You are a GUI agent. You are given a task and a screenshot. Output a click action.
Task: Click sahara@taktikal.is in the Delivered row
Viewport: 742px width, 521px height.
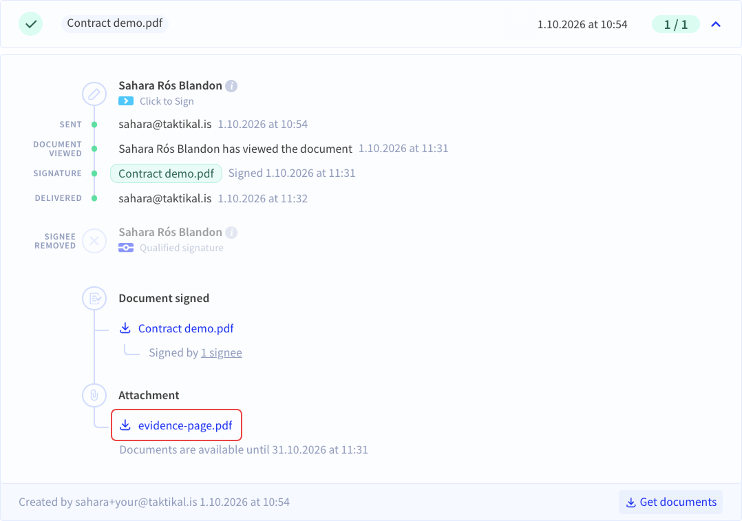point(165,198)
